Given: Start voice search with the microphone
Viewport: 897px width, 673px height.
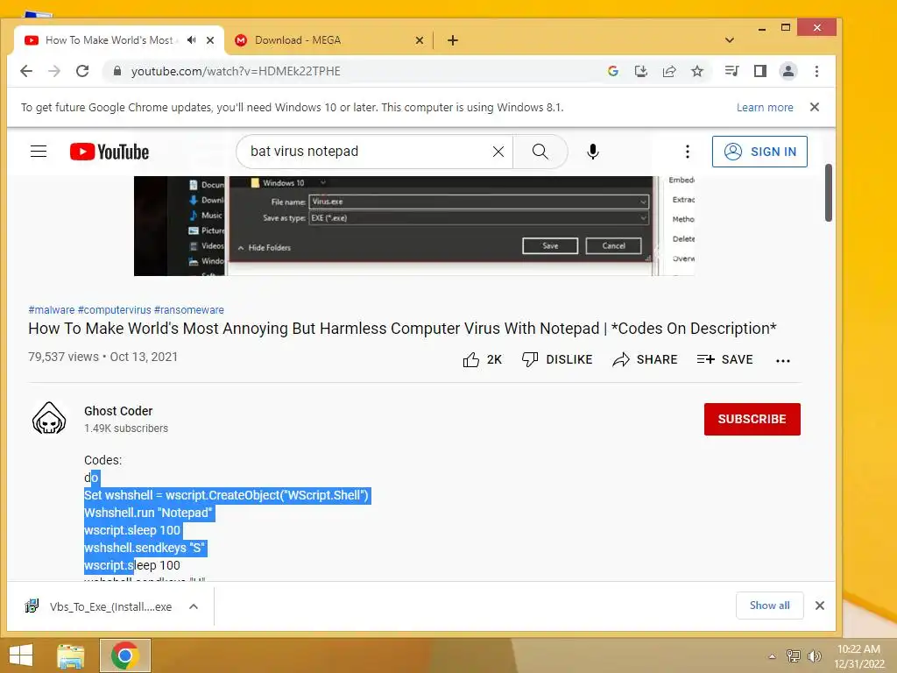Looking at the screenshot, I should (x=593, y=151).
